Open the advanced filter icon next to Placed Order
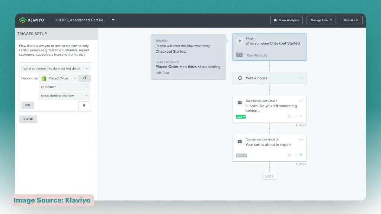Viewport: 381px width, 214px height. pyautogui.click(x=84, y=78)
